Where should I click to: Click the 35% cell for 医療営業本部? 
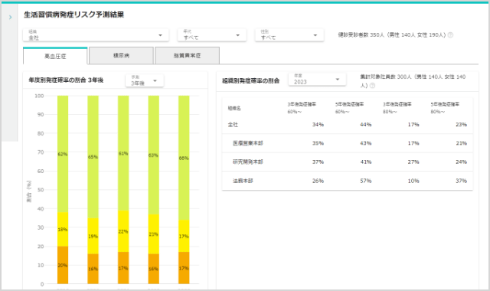[x=318, y=143]
